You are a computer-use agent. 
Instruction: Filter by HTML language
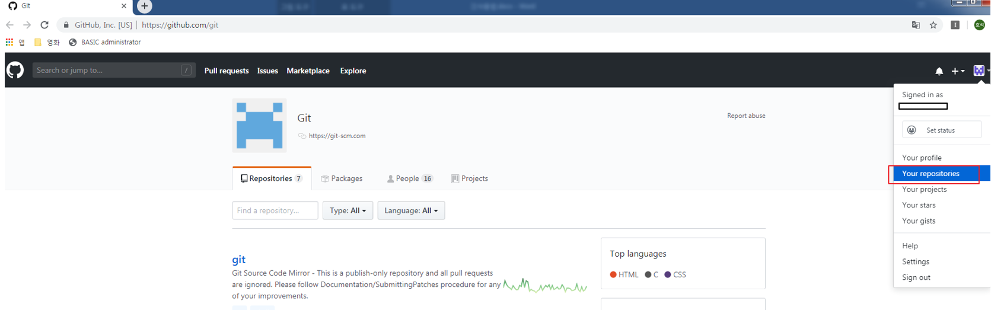(x=624, y=274)
